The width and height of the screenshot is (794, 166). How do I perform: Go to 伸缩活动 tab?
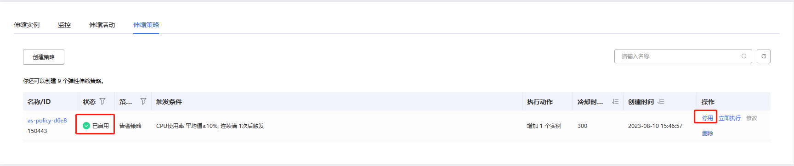[102, 25]
